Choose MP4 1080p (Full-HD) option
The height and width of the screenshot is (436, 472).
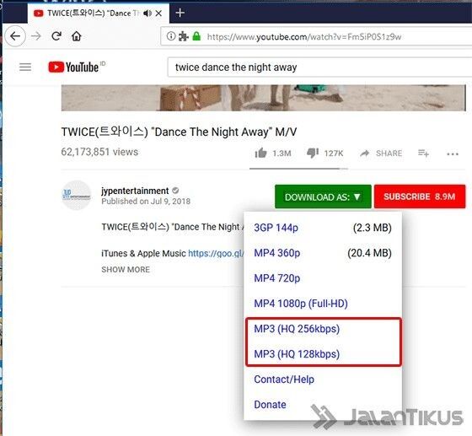322,304
